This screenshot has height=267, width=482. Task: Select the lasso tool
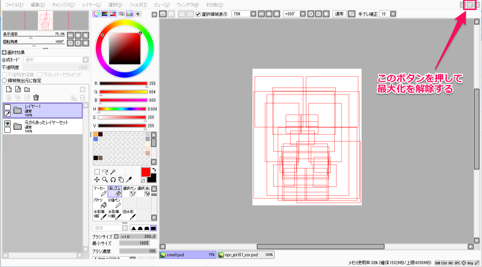tap(105, 172)
